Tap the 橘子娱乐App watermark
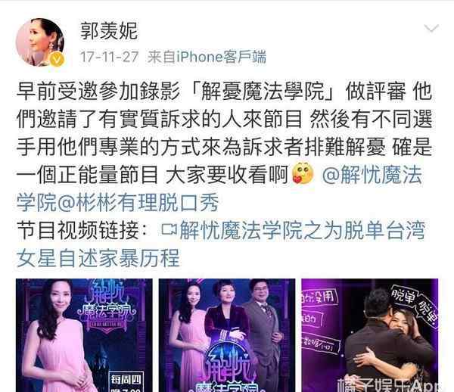 [387, 385]
